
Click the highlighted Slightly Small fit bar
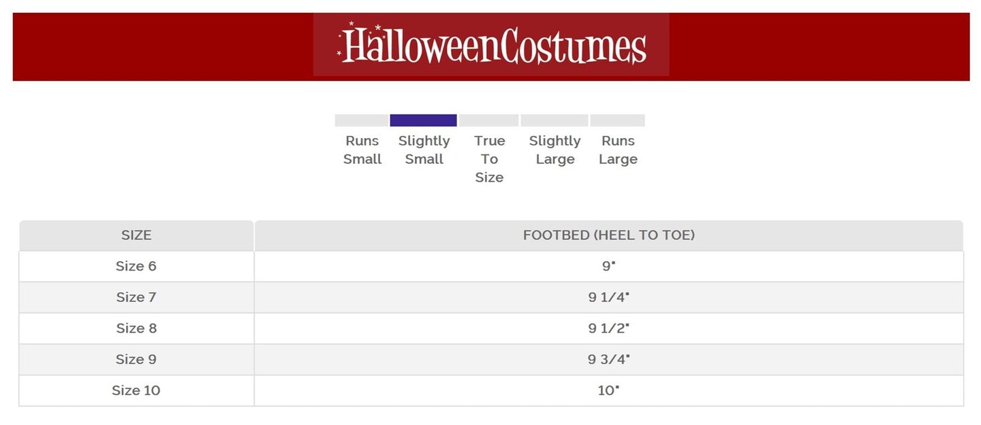coord(423,120)
